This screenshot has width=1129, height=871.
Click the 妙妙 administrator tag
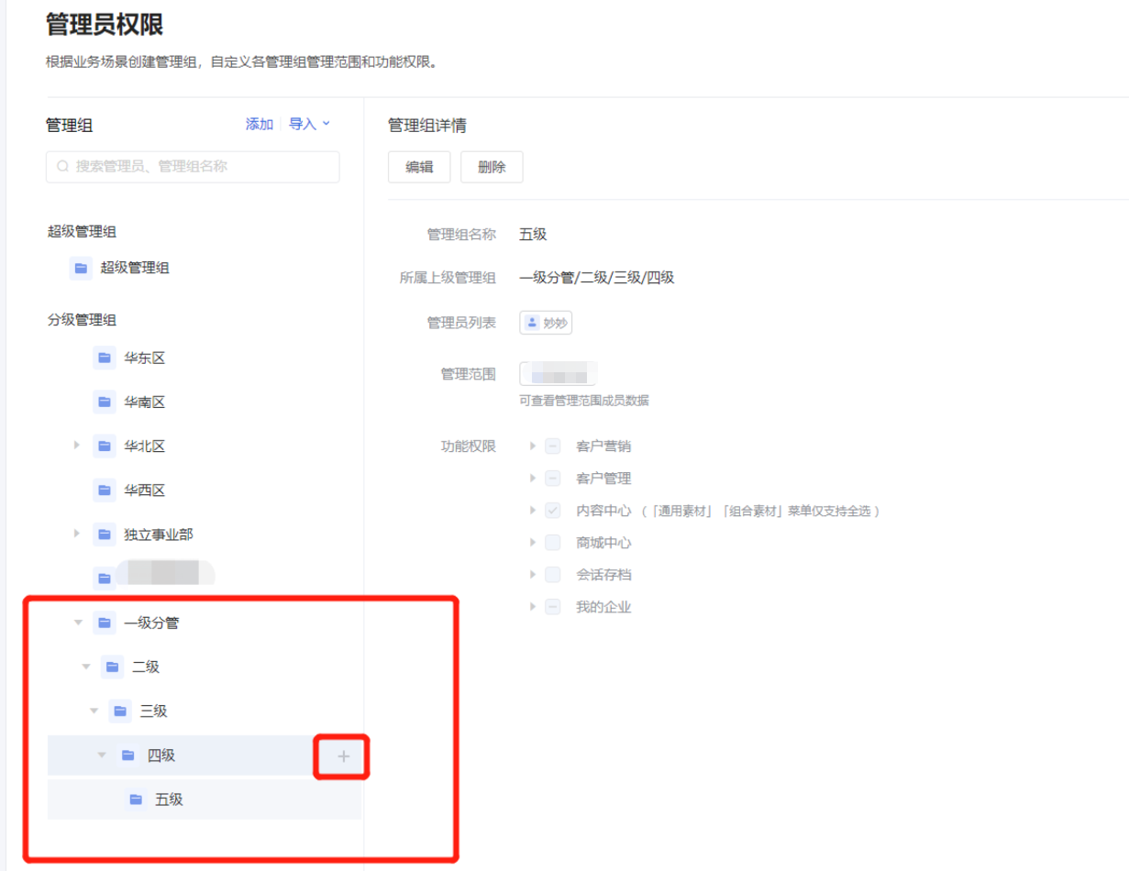(x=547, y=323)
